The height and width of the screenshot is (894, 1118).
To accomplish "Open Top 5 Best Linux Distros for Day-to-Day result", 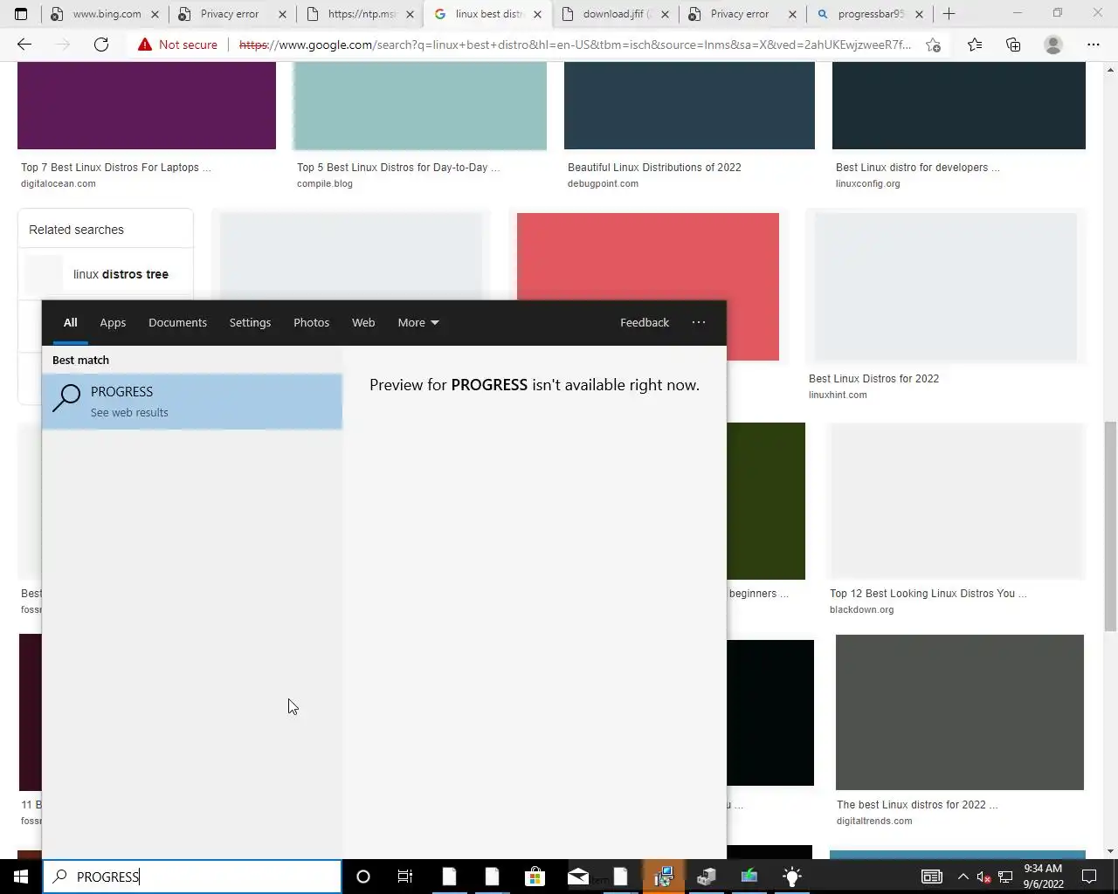I will (x=398, y=168).
